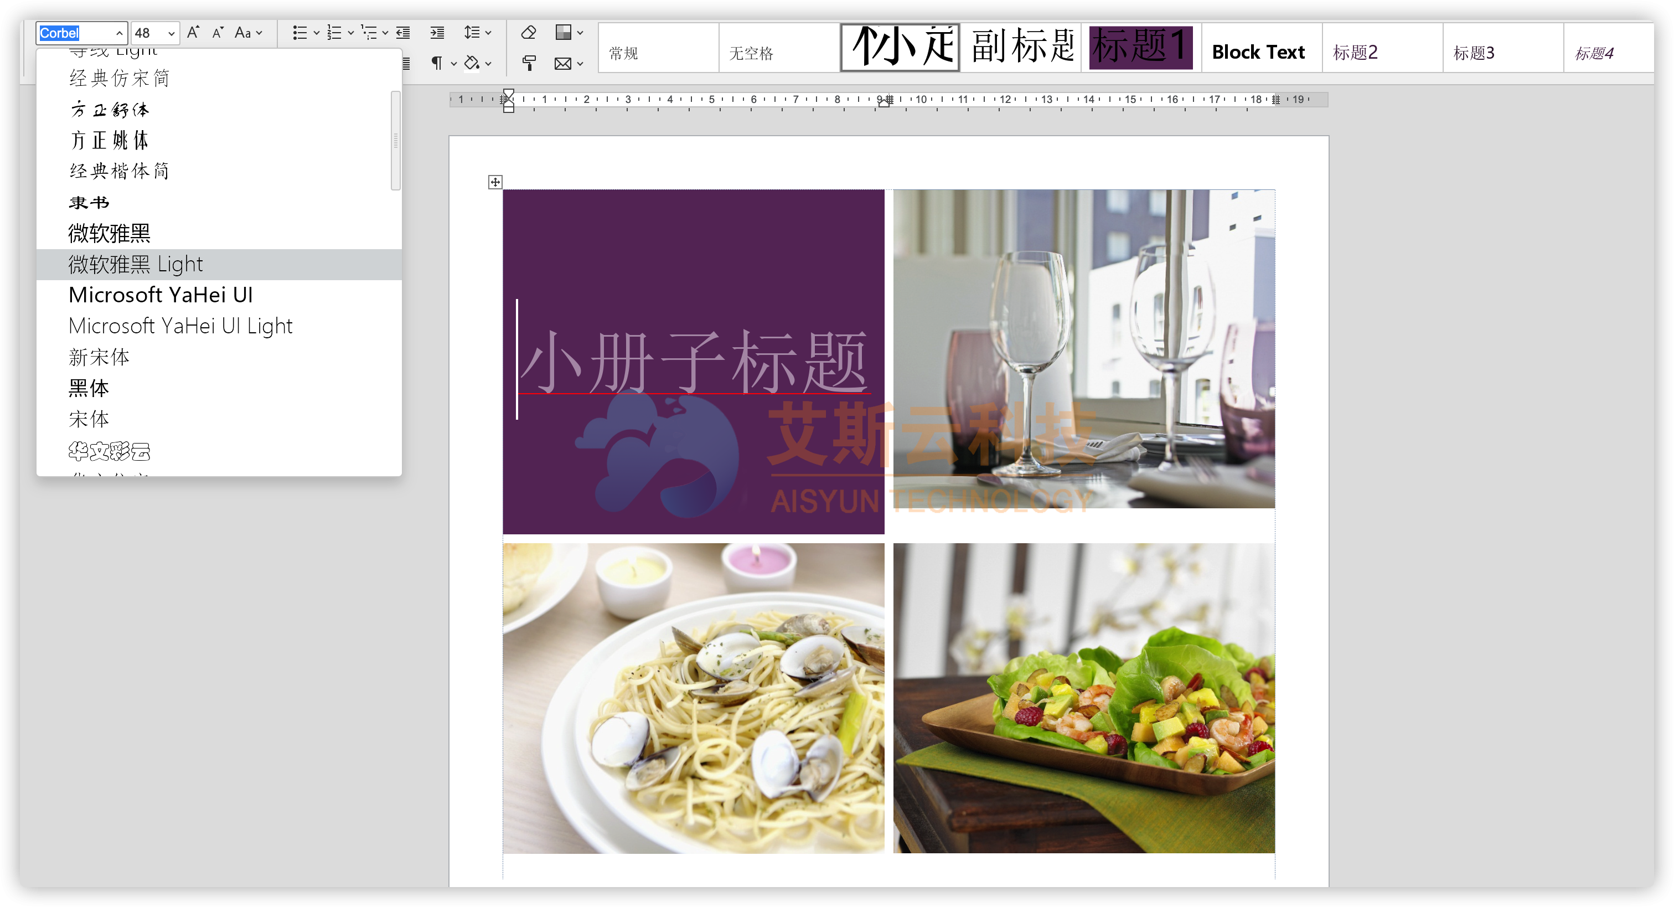1674x907 pixels.
Task: Click the decrease font size icon
Action: (x=218, y=33)
